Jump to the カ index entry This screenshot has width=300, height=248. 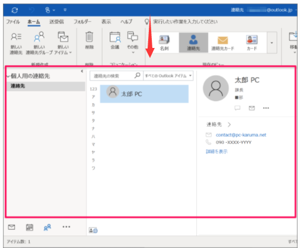click(x=93, y=105)
